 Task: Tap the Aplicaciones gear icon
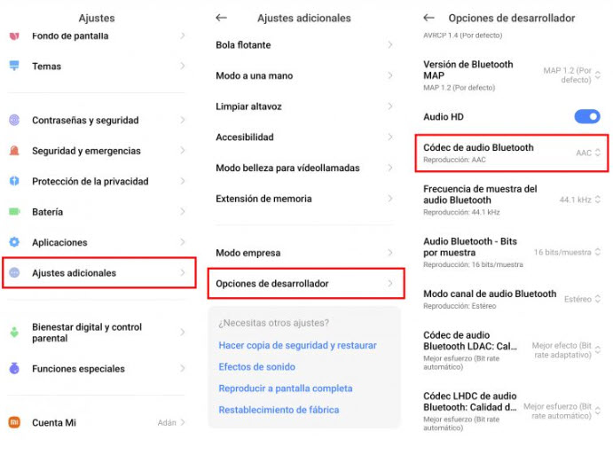(14, 242)
